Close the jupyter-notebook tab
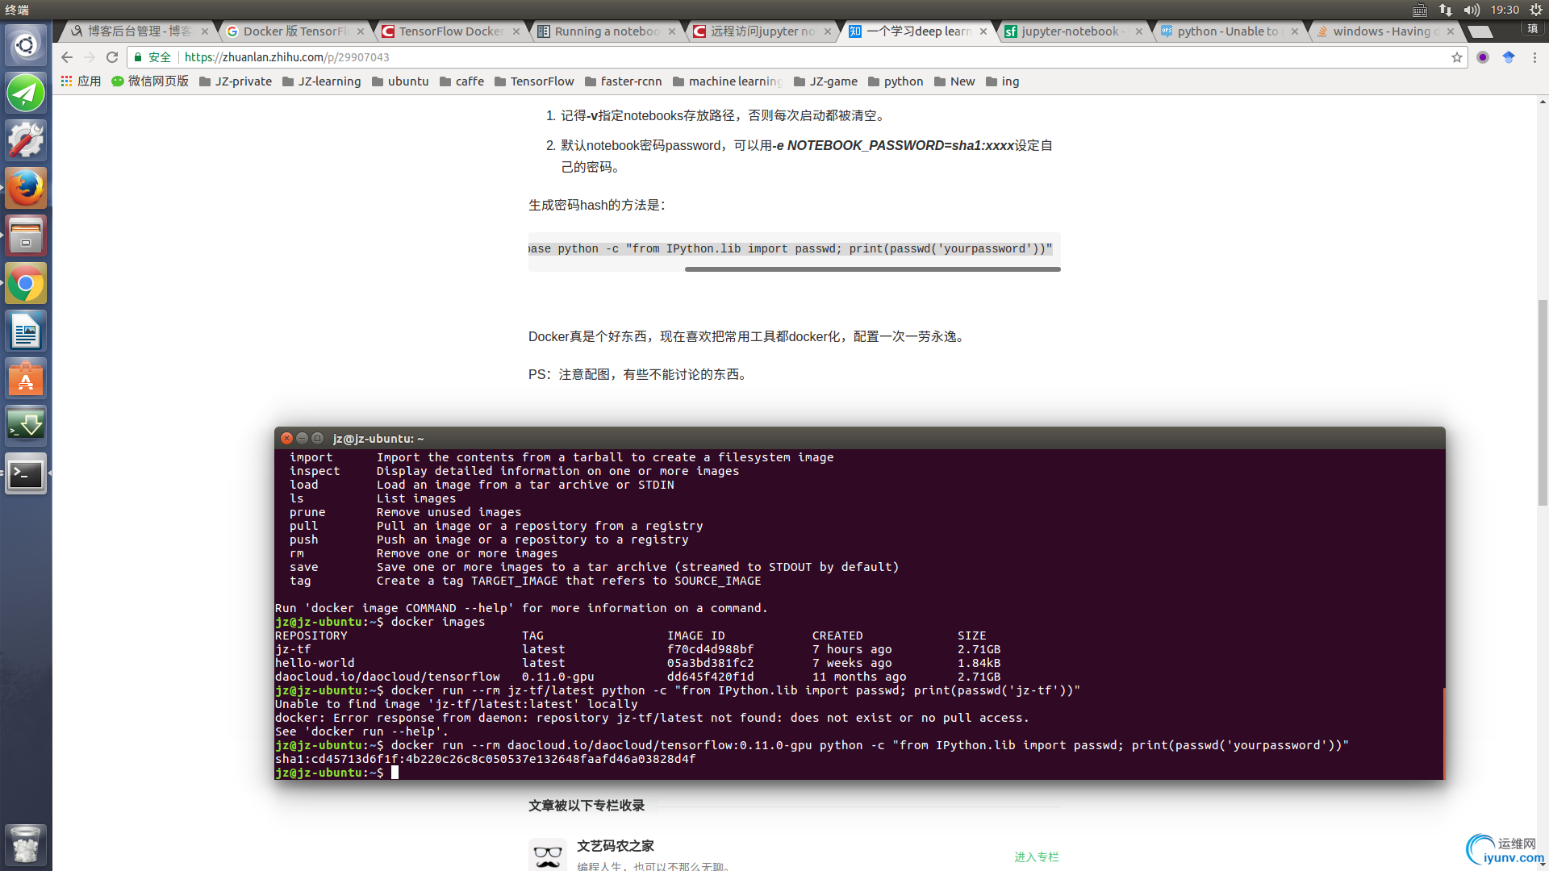Screen dimensions: 1549x871 point(1138,31)
